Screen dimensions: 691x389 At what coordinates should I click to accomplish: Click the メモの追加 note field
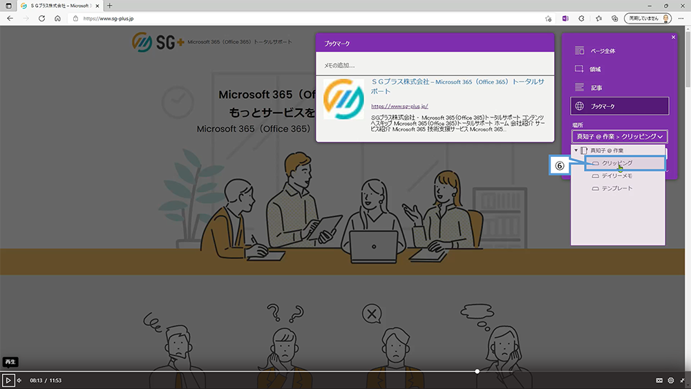[435, 65]
